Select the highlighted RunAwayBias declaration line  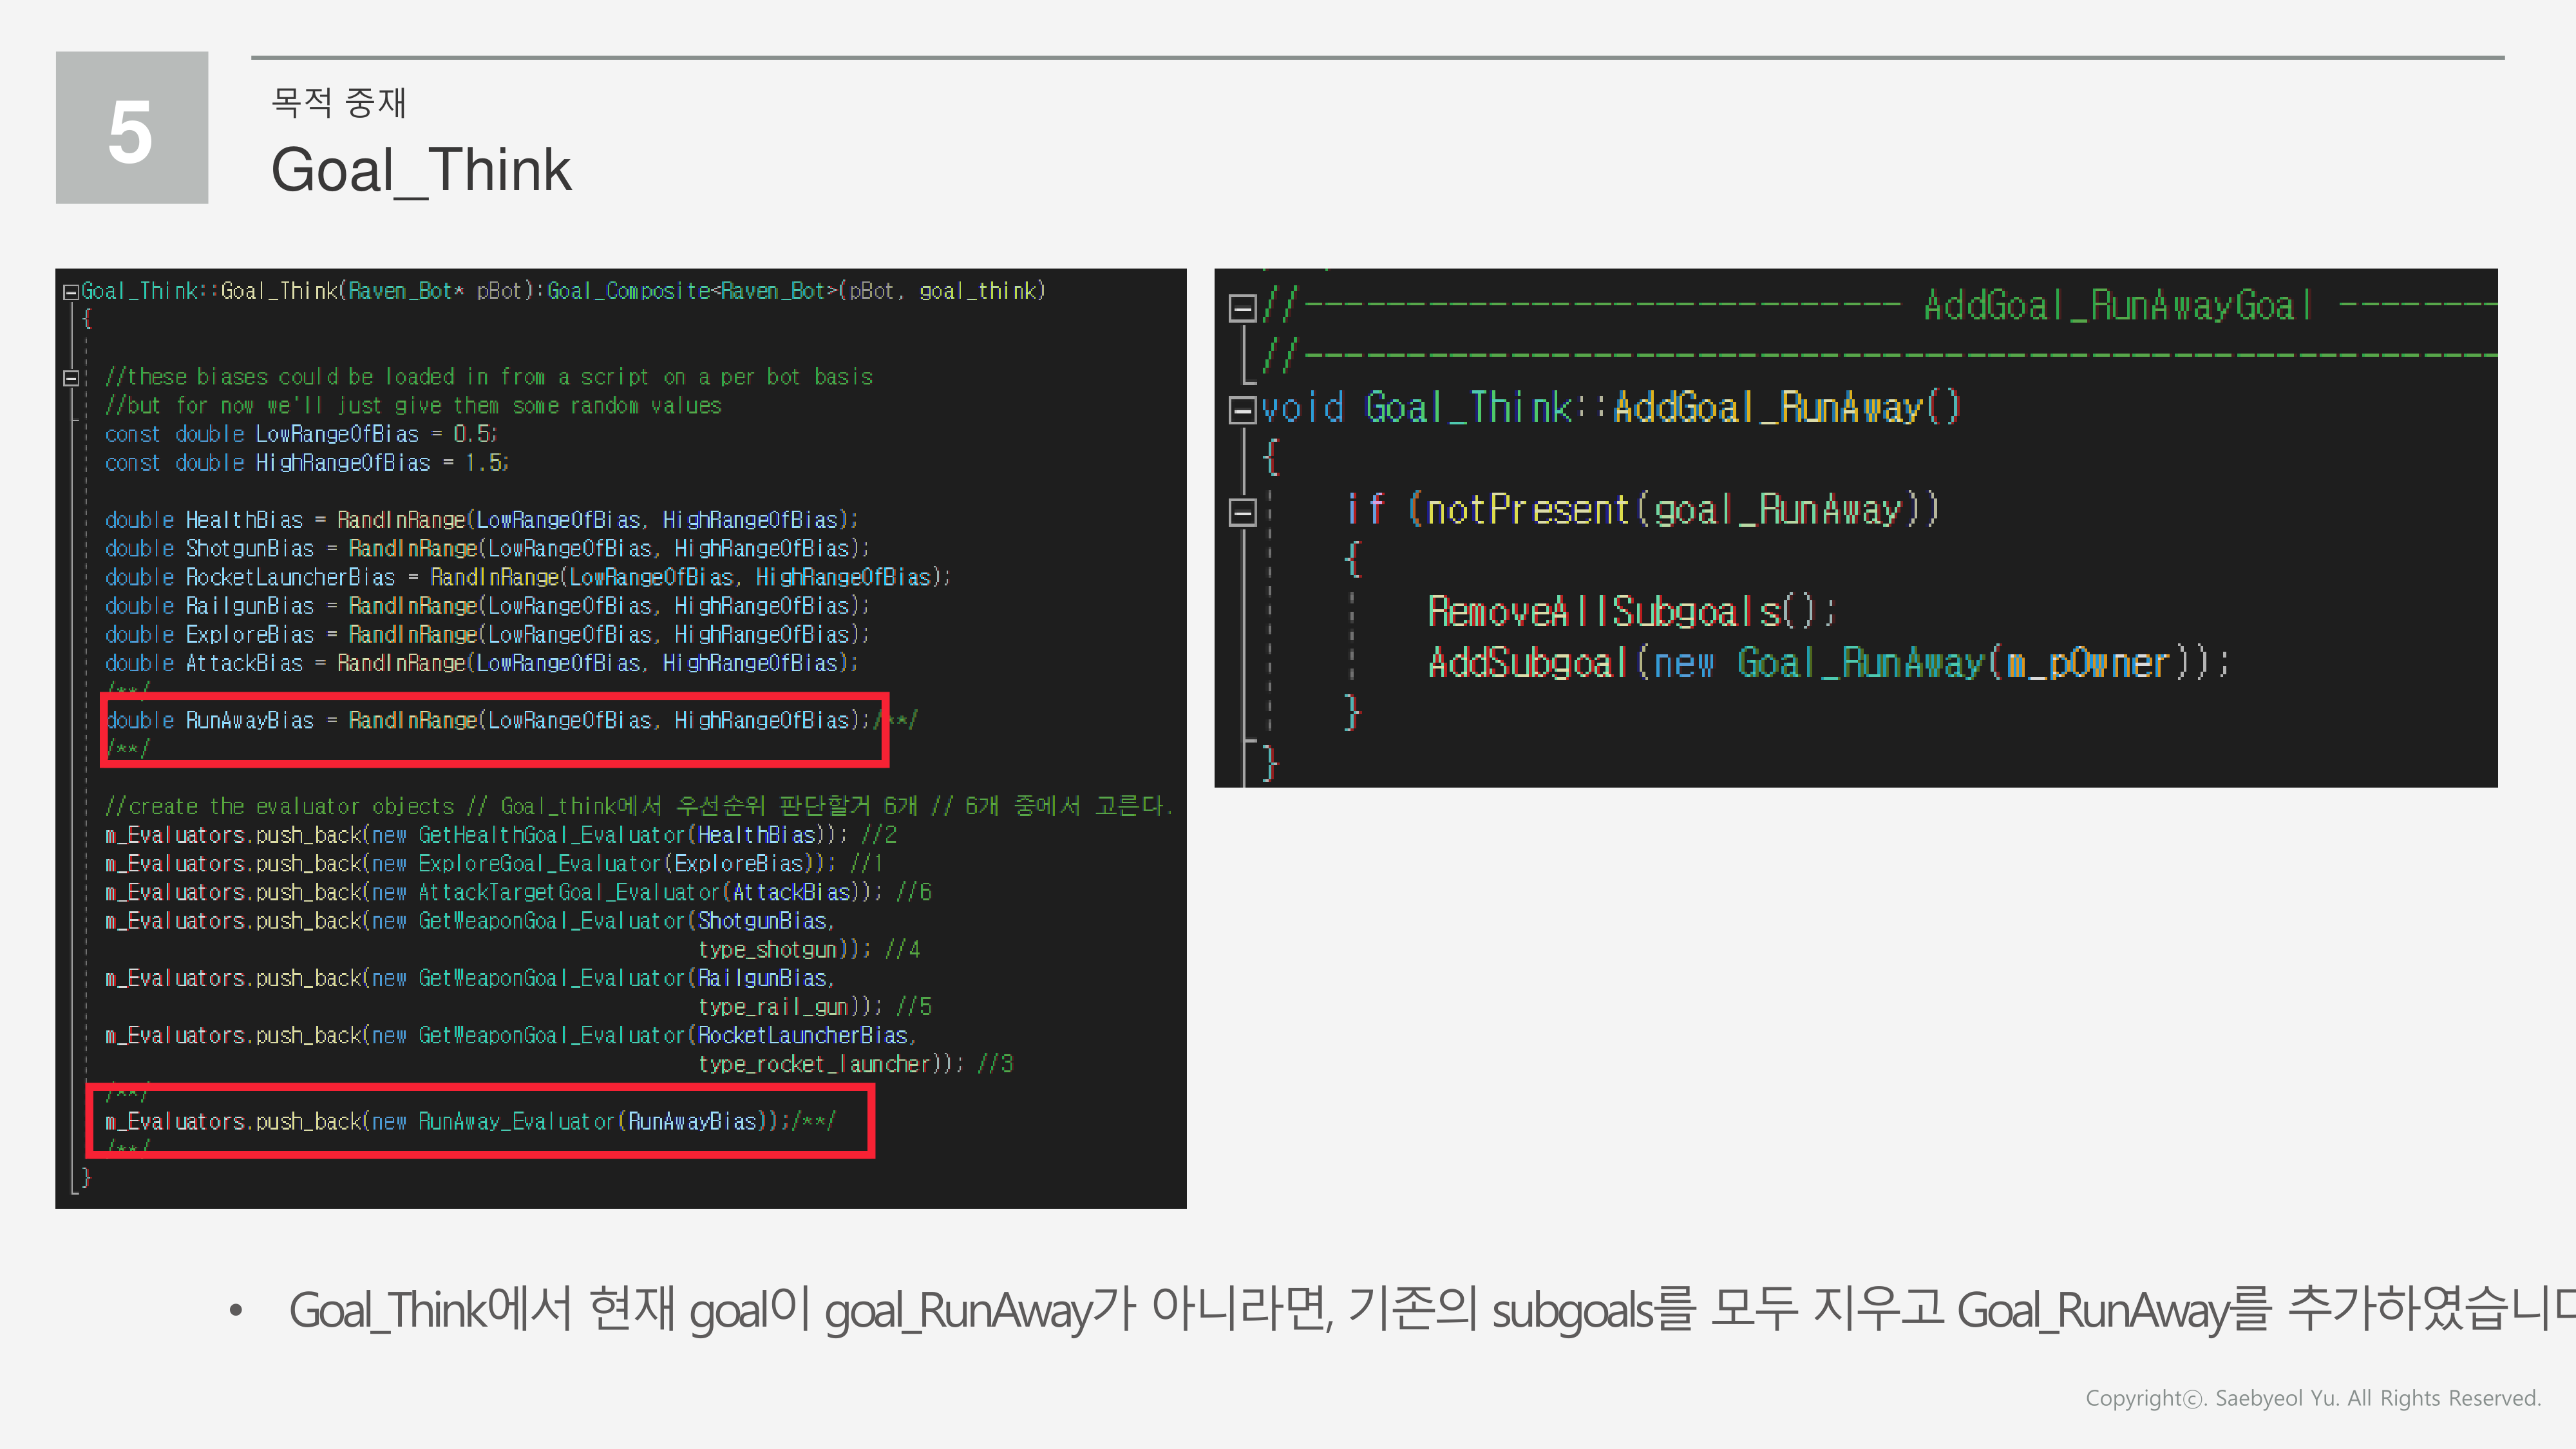[490, 720]
